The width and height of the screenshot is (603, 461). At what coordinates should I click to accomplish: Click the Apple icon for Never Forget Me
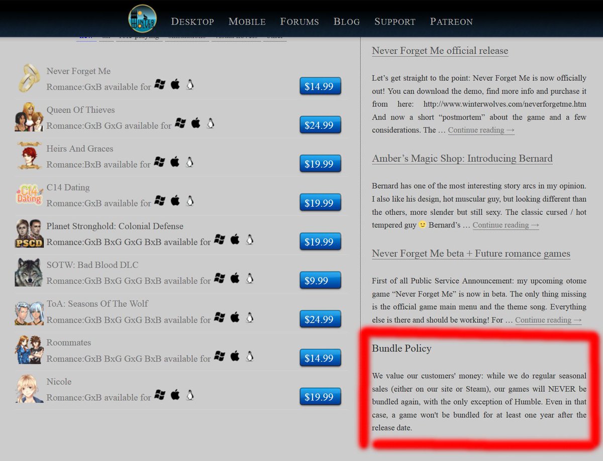point(175,84)
